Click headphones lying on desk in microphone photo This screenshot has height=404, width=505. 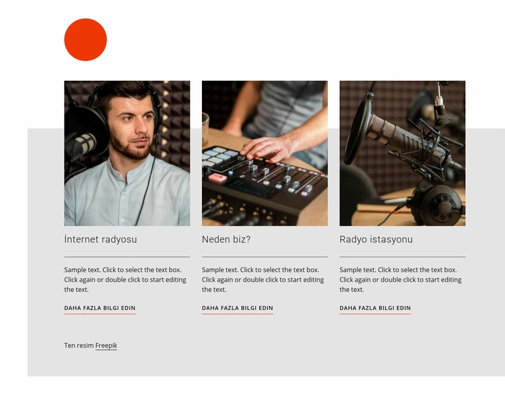pos(436,205)
